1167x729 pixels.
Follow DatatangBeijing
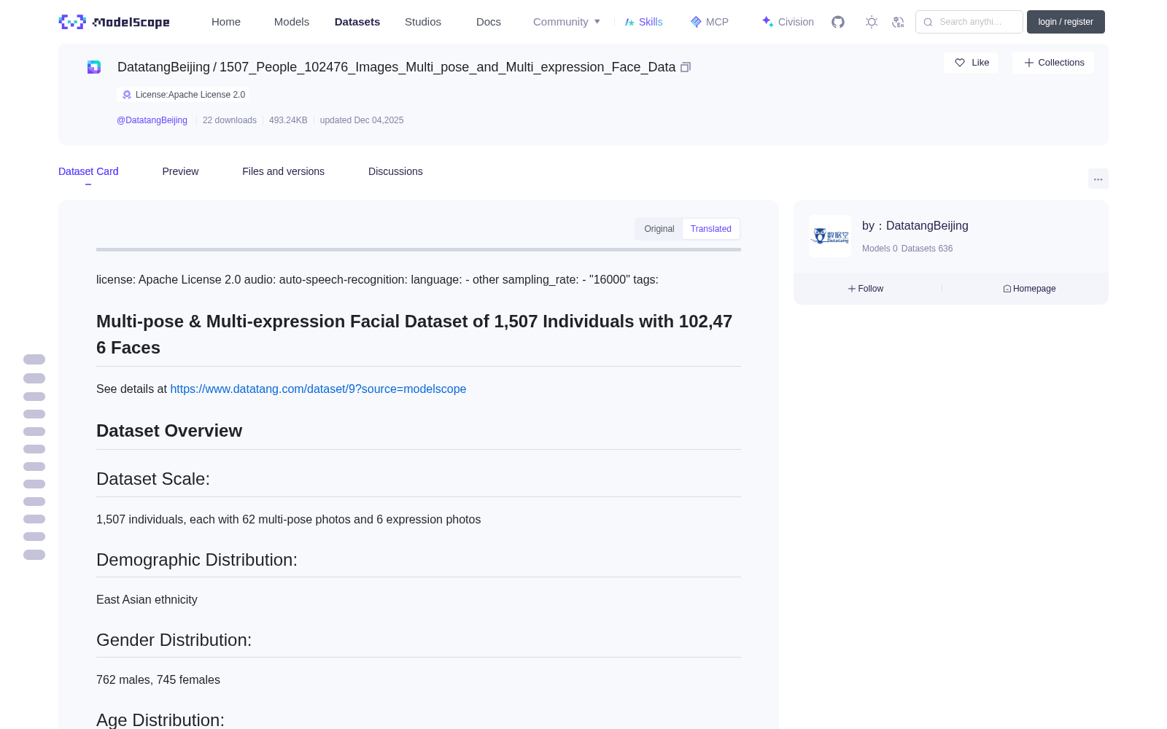pyautogui.click(x=866, y=289)
